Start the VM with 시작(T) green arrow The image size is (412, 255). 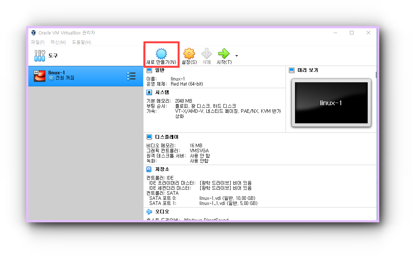point(224,53)
